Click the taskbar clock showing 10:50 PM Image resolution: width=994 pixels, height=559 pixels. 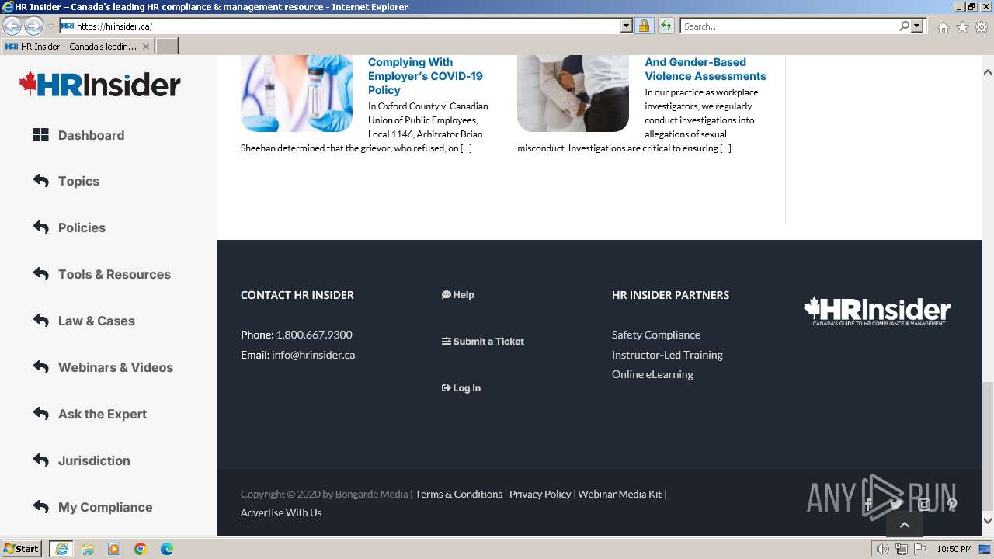(954, 549)
